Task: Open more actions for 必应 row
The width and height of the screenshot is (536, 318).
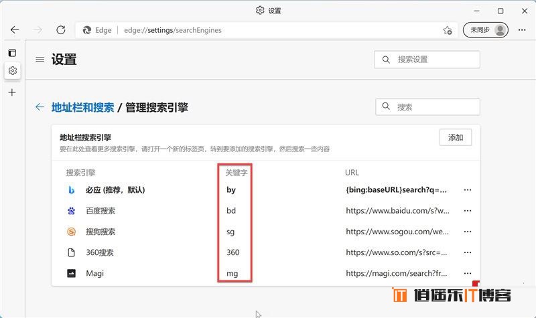Action: (468, 190)
